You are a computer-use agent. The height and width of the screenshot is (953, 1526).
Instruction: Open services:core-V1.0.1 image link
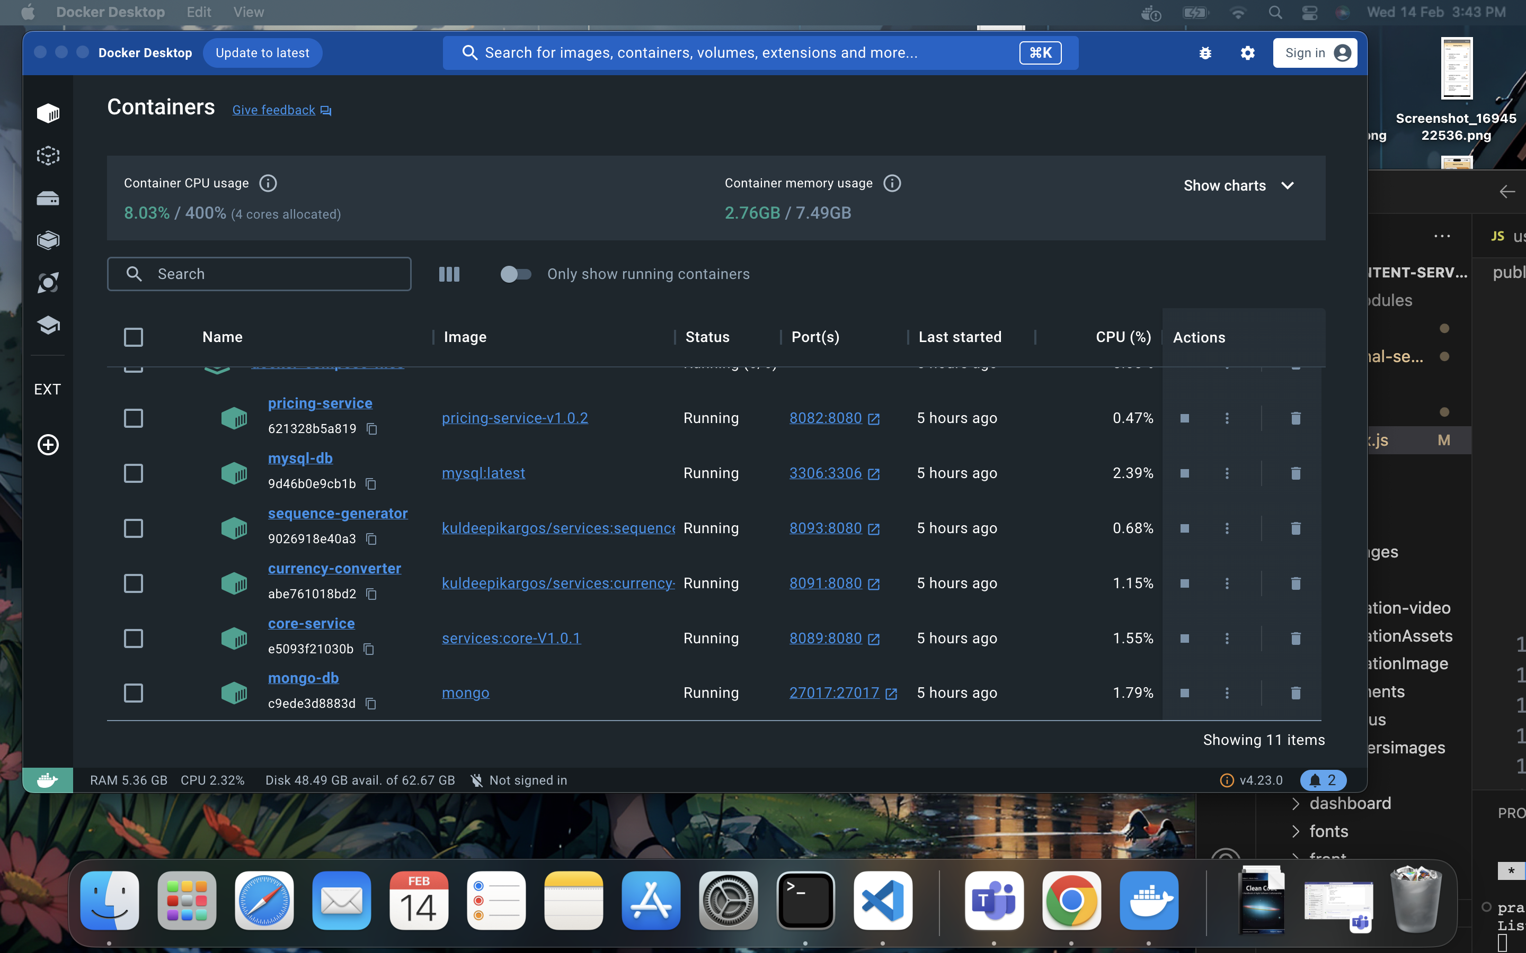tap(511, 639)
